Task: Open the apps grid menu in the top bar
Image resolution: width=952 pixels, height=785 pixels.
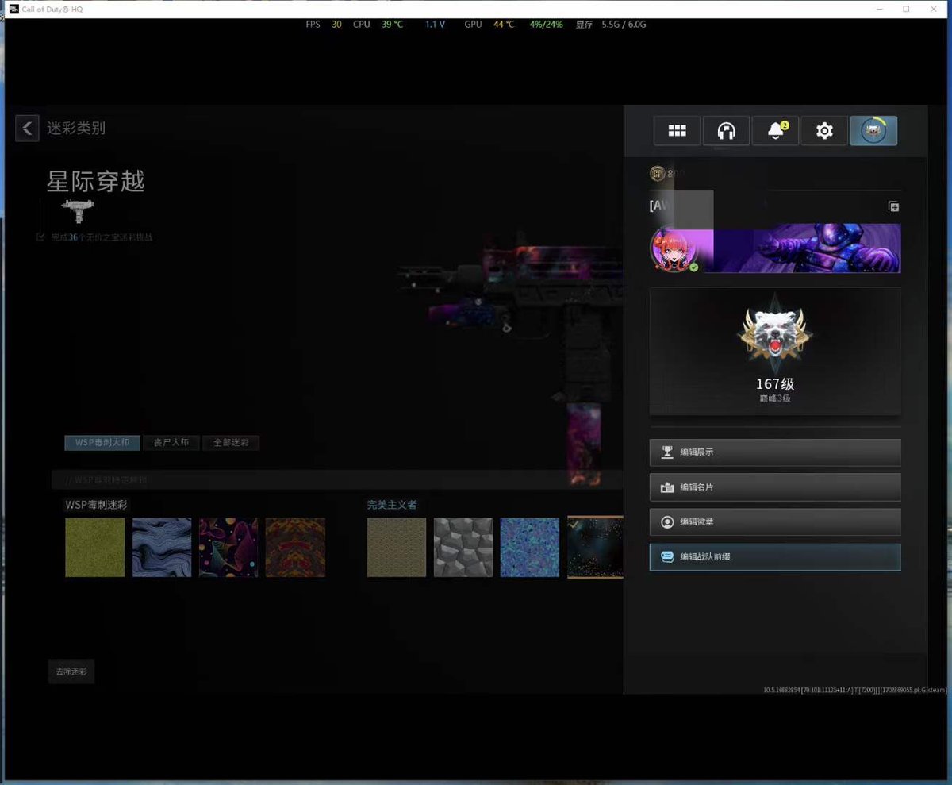Action: [x=677, y=130]
